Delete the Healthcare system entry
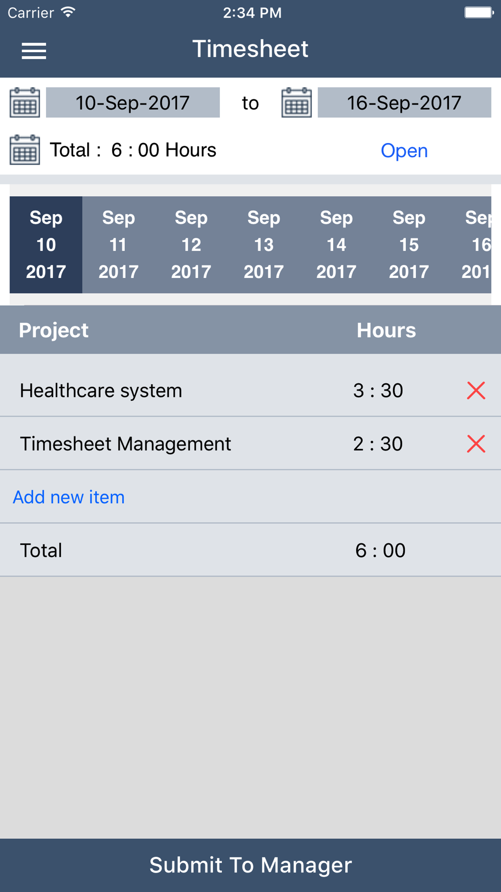Screen dimensions: 501x892 point(476,390)
